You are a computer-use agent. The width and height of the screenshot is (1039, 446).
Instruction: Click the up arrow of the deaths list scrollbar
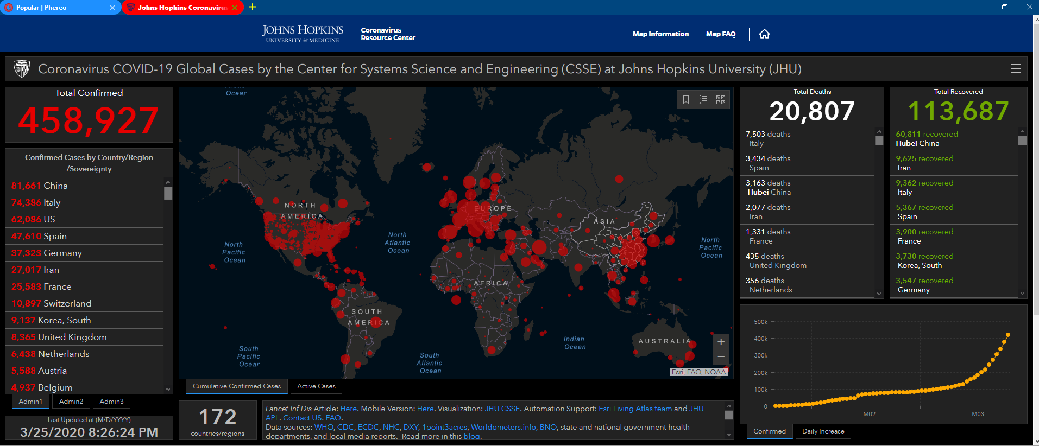click(879, 131)
